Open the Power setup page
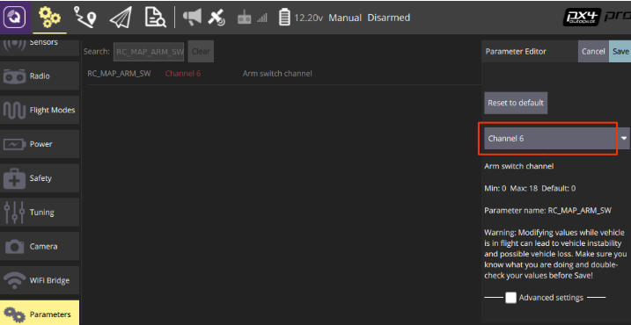The width and height of the screenshot is (631, 325). [40, 144]
